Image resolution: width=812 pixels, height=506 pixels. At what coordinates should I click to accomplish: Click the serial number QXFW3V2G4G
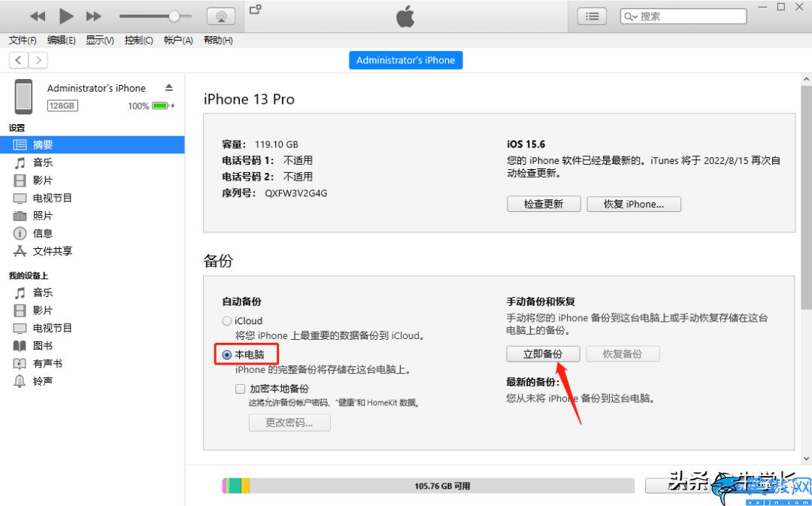tap(295, 193)
